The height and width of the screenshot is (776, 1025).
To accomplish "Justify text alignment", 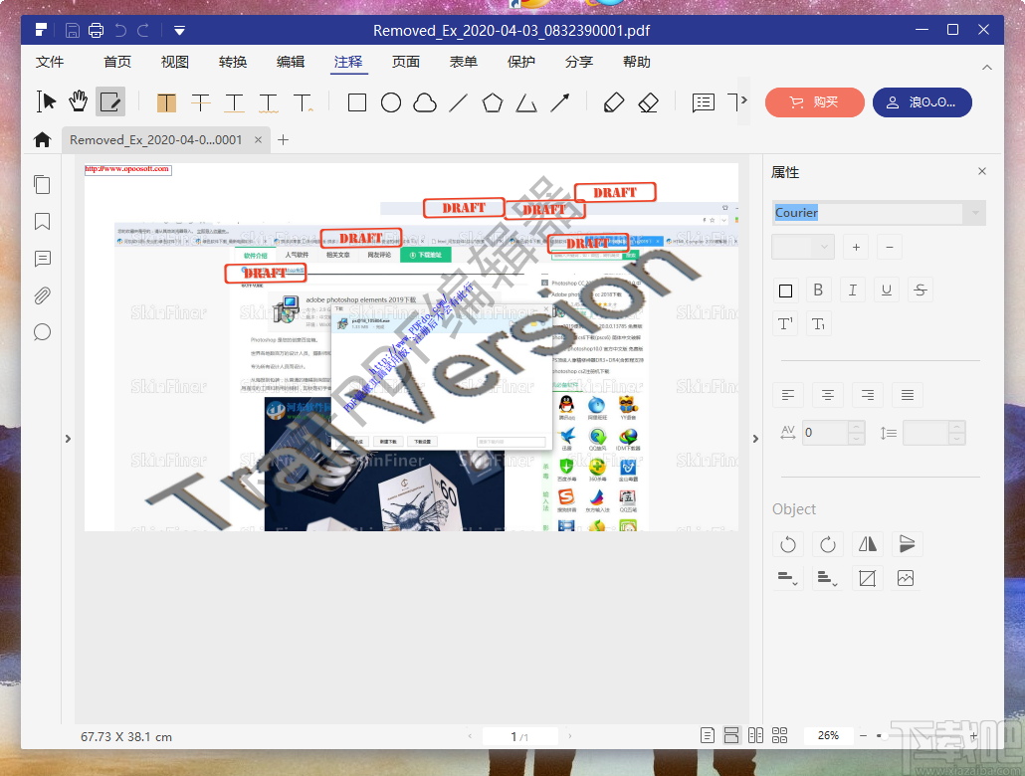I will [x=908, y=395].
